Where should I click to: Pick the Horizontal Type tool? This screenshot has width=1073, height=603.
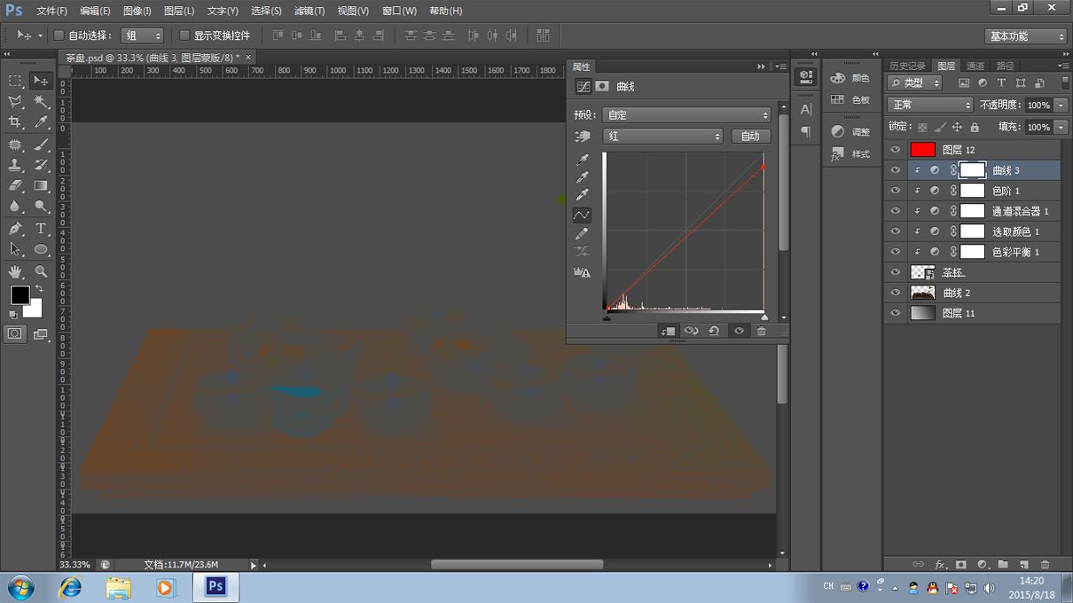tap(41, 229)
